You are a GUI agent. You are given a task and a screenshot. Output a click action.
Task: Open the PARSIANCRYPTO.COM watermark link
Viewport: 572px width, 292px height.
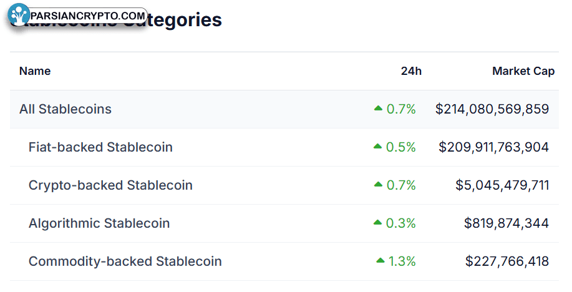[x=87, y=16]
